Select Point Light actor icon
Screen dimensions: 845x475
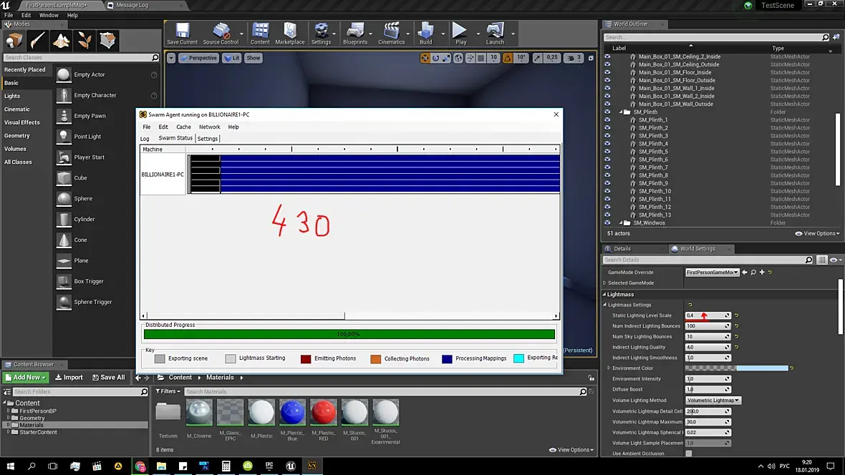click(x=64, y=137)
